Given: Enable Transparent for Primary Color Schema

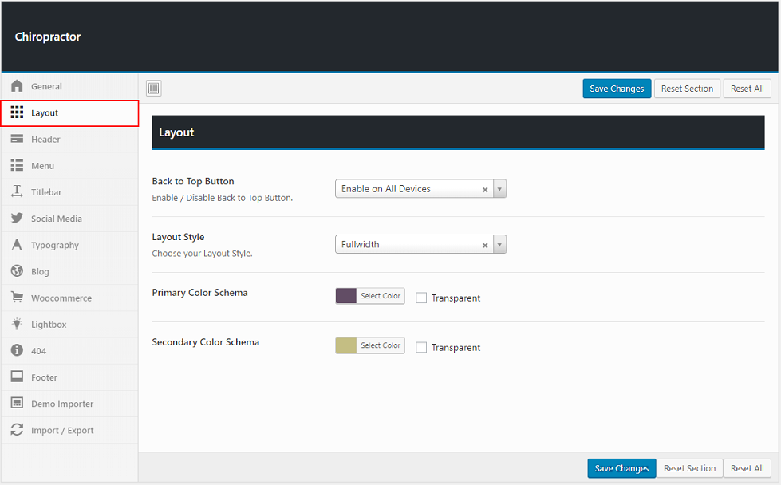Looking at the screenshot, I should point(421,298).
